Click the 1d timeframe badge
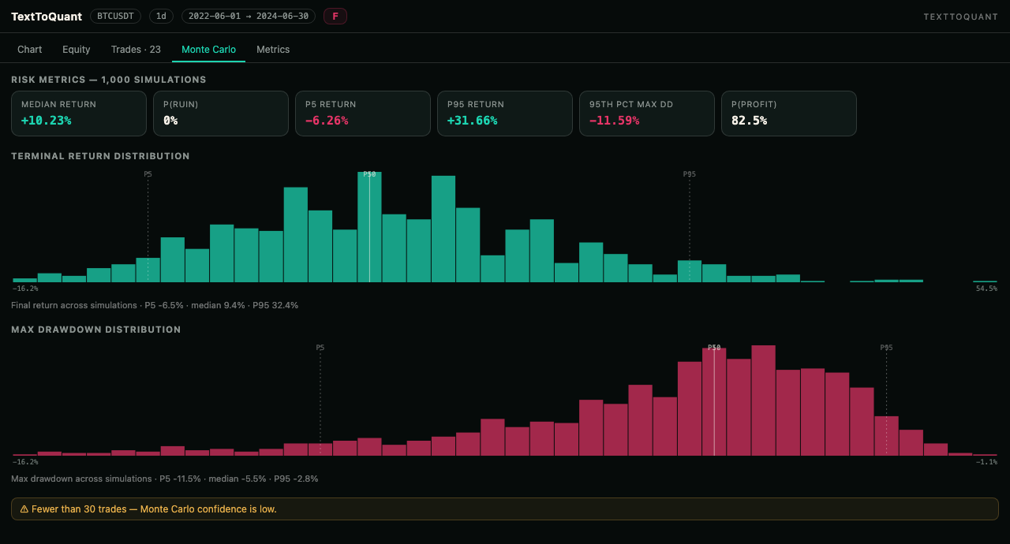1010x544 pixels. 161,16
